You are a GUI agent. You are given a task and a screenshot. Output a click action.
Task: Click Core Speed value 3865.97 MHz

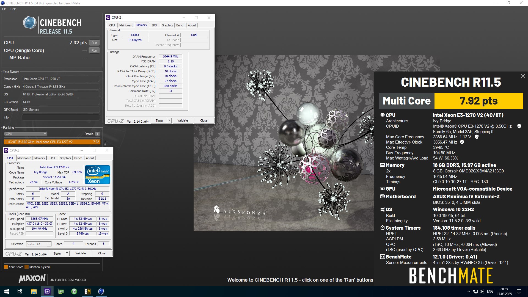pyautogui.click(x=39, y=219)
